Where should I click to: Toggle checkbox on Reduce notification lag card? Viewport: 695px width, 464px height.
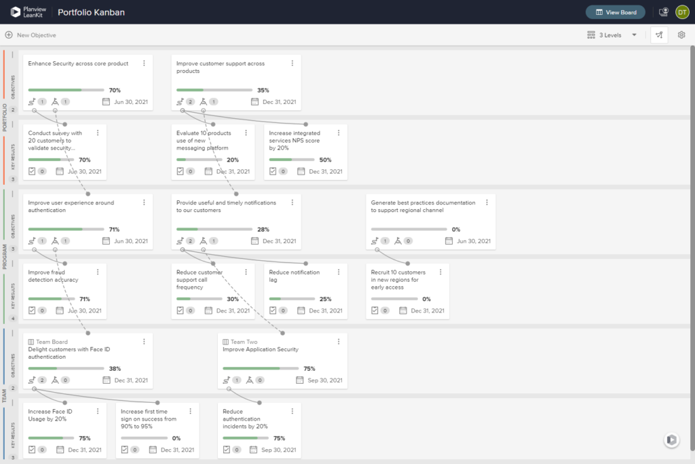(273, 310)
